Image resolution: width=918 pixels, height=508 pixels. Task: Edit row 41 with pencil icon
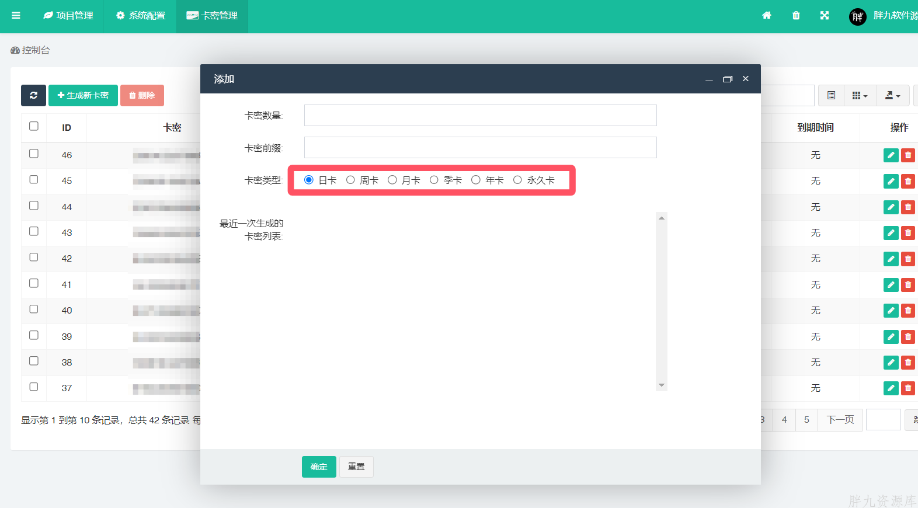click(x=891, y=285)
